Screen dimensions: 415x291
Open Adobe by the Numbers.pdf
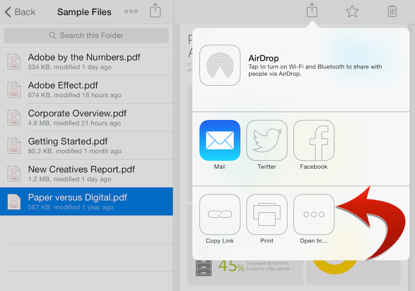[x=86, y=61]
